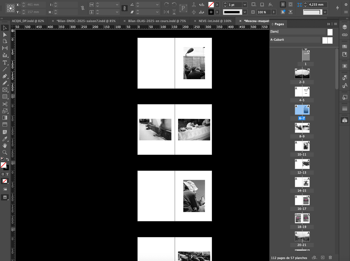The width and height of the screenshot is (350, 261).
Task: Select the Hand tool
Action: 5,146
